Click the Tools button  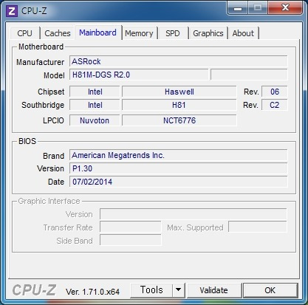(151, 290)
